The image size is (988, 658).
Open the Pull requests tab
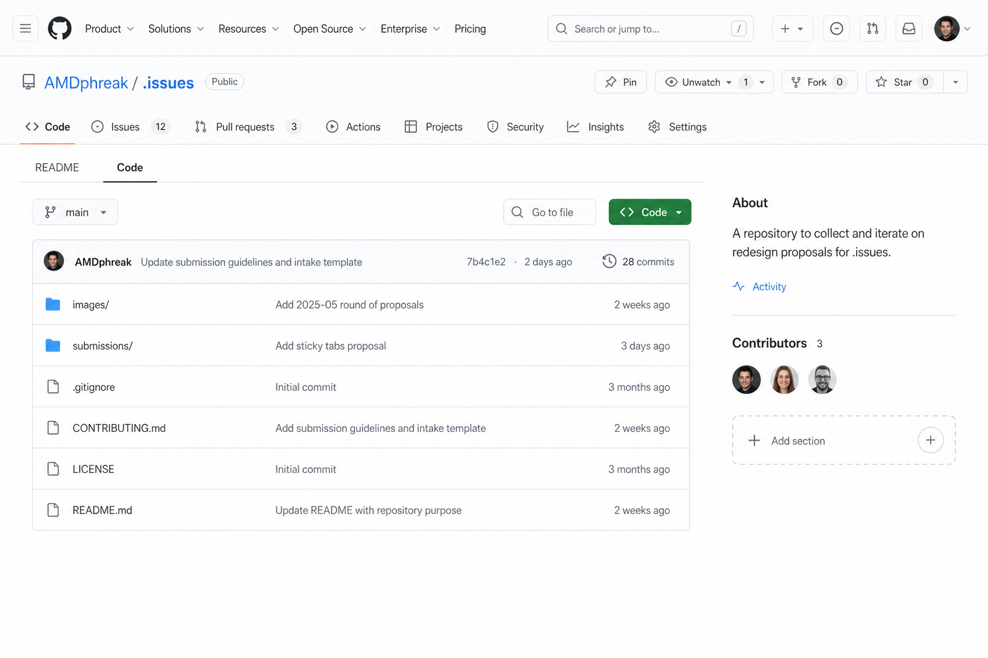click(248, 127)
